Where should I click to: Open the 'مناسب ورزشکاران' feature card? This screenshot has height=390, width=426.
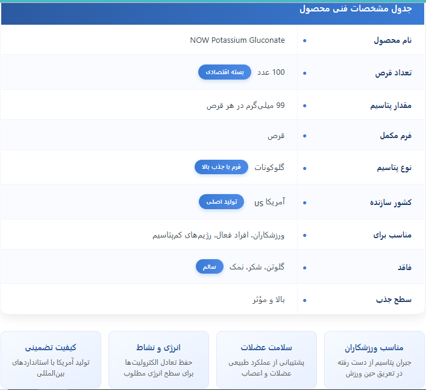pos(374,360)
